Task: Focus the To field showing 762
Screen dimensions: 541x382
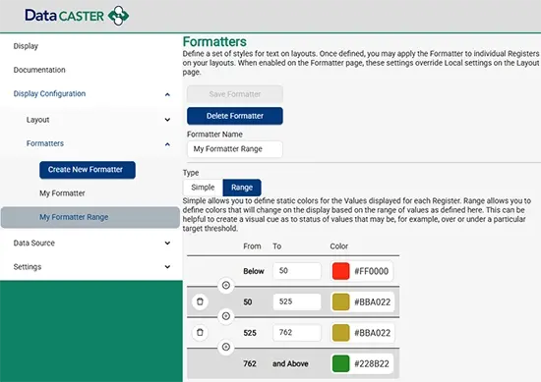Action: tap(297, 332)
